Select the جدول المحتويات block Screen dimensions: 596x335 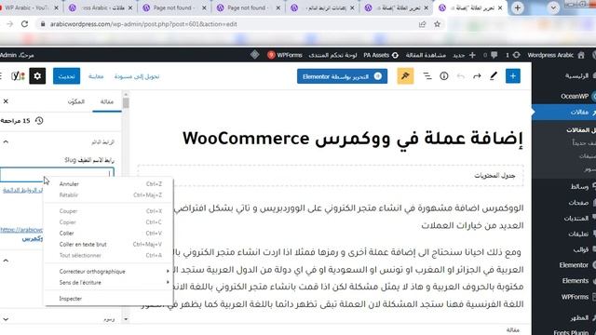coord(331,176)
